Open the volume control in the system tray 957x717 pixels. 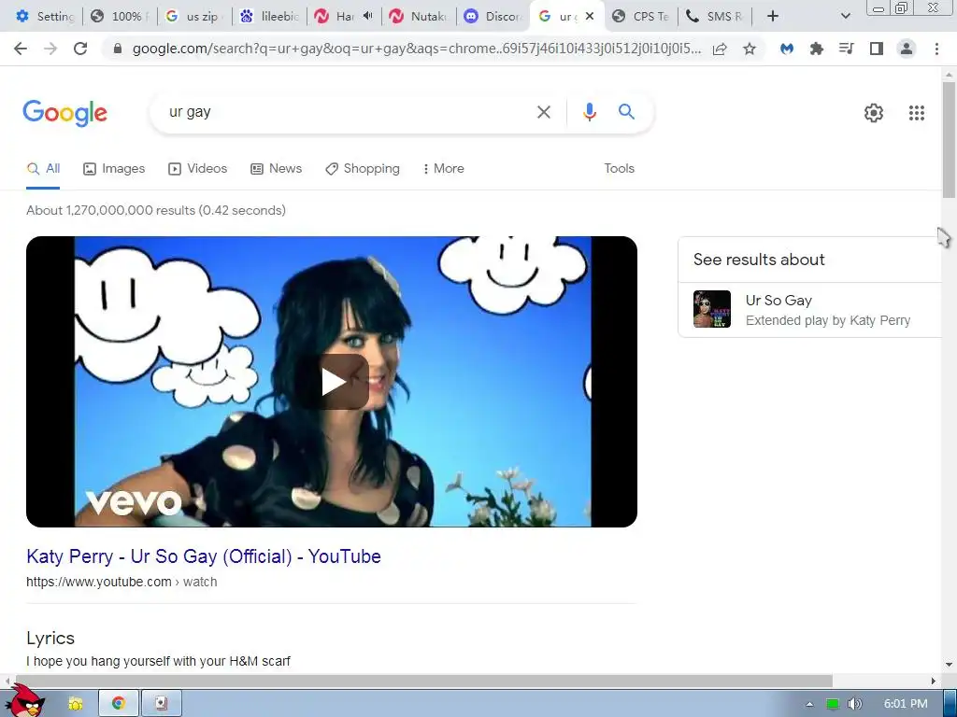coord(854,704)
